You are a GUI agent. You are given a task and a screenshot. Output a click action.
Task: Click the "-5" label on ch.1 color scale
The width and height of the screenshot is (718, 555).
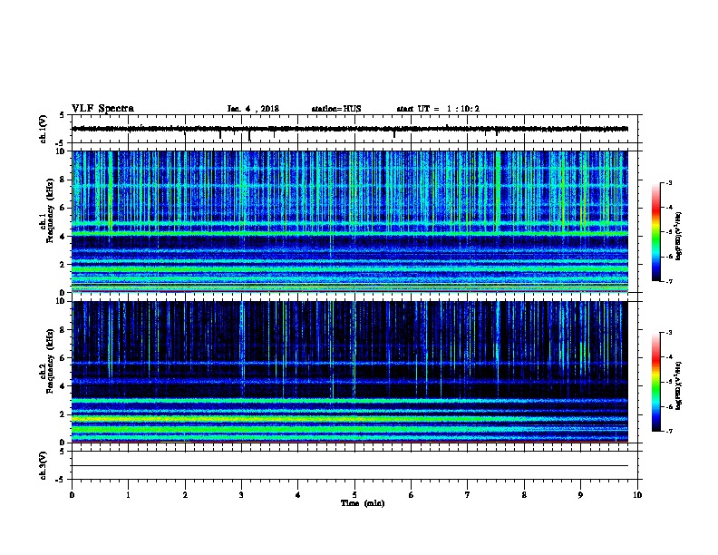669,232
